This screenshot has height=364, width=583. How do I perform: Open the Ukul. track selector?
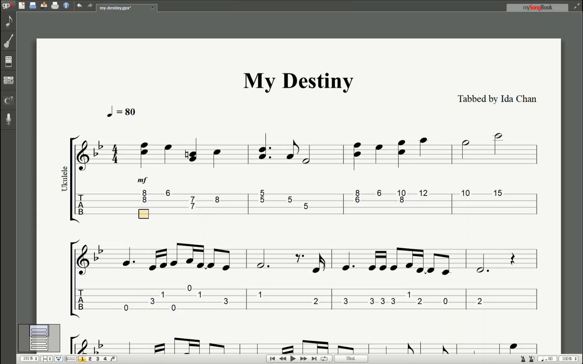[x=351, y=359]
